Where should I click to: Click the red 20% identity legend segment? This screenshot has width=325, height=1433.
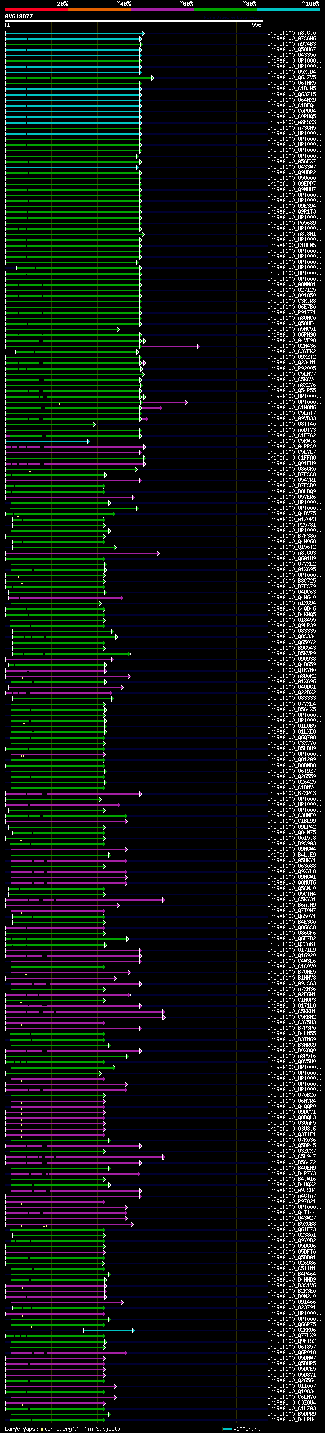[x=37, y=9]
